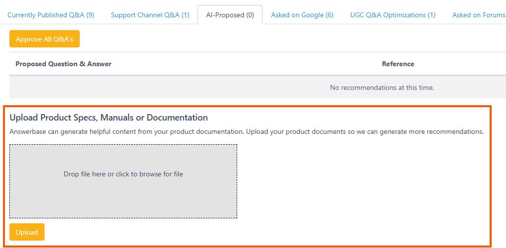Click the orange Upload button
The width and height of the screenshot is (506, 248).
27,232
